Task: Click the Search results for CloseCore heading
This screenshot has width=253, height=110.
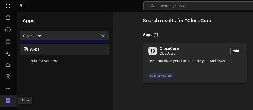Action: click(178, 21)
